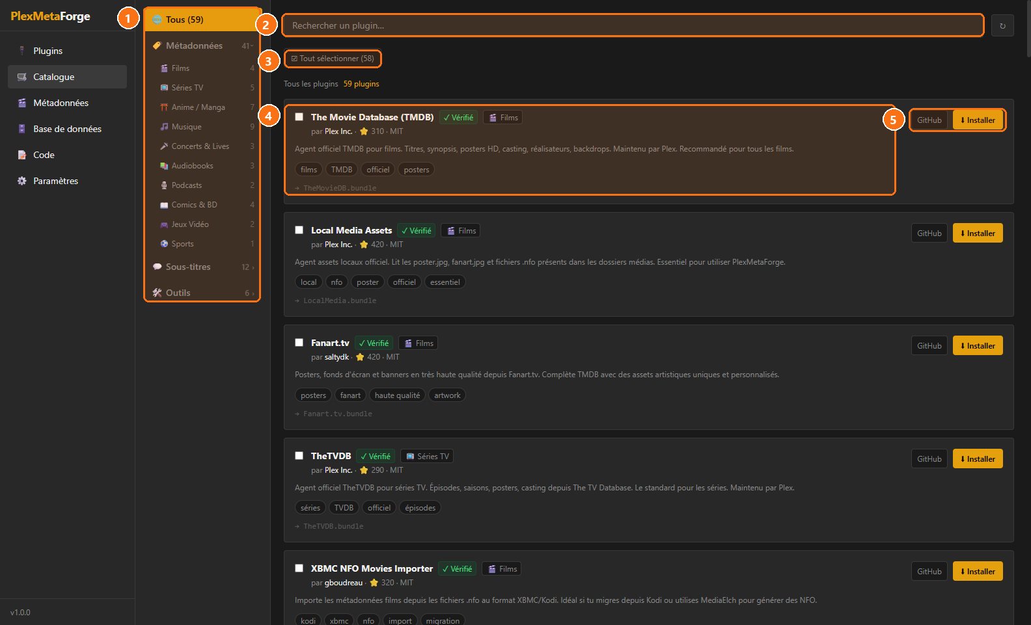Select the TheTVDB plugin checkbox
Viewport: 1031px width, 625px height.
(x=299, y=456)
